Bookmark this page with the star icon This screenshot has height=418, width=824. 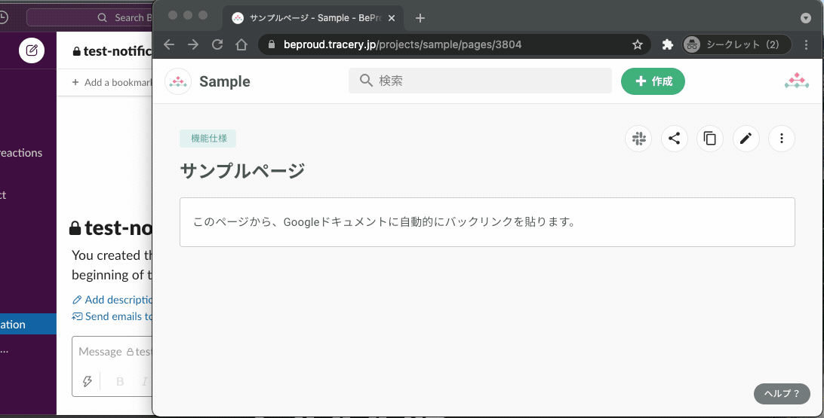coord(638,44)
